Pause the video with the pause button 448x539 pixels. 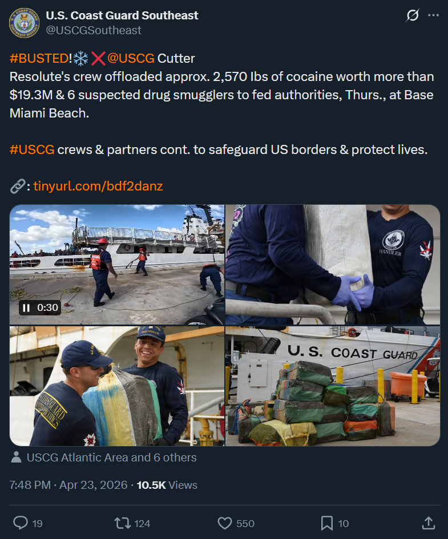tap(26, 307)
